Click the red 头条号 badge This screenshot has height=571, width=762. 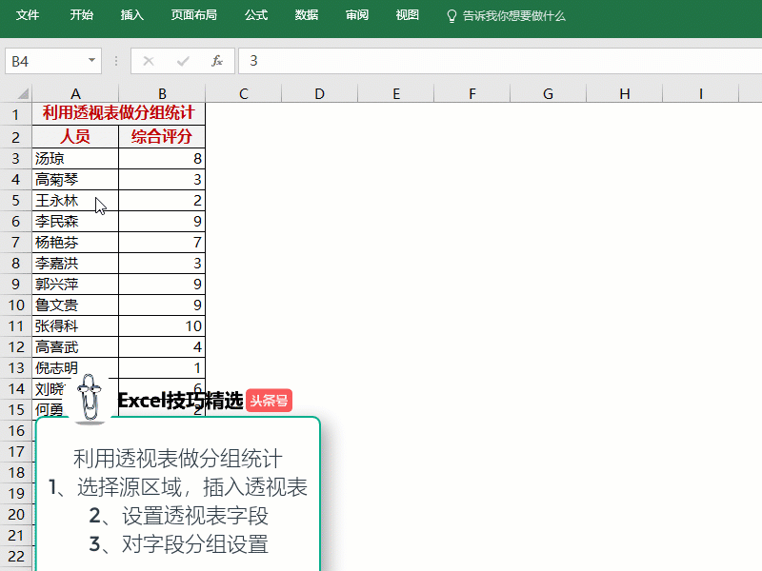click(x=269, y=401)
